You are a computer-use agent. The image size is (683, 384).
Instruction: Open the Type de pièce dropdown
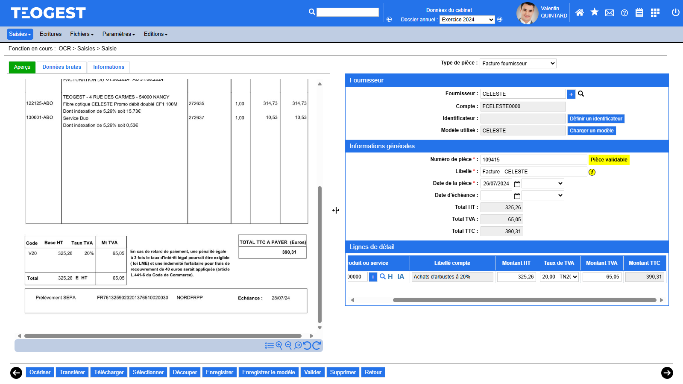click(x=518, y=64)
